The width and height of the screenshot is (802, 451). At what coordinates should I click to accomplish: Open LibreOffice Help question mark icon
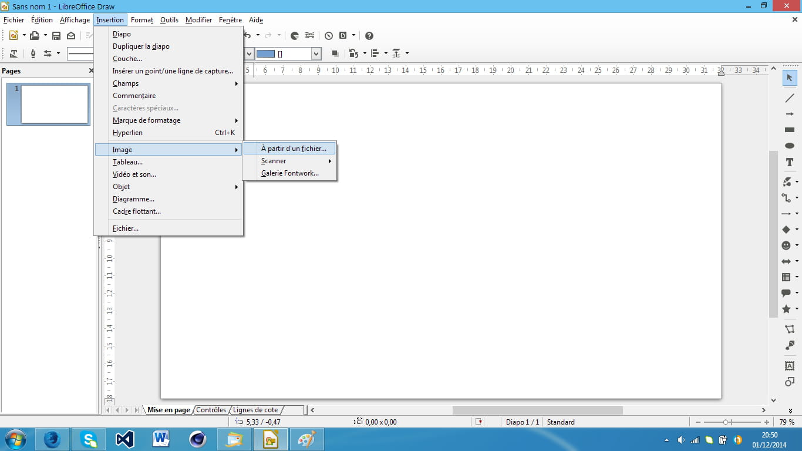[369, 35]
